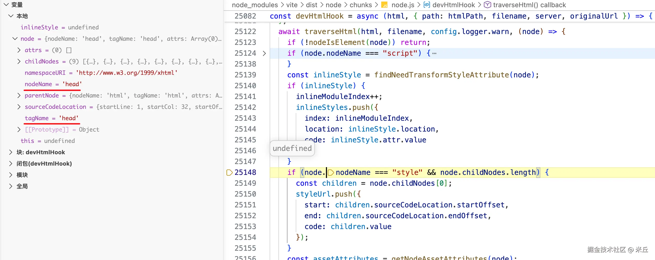655x260 pixels.
Task: Open node.js file breadcrumb
Action: [x=403, y=5]
